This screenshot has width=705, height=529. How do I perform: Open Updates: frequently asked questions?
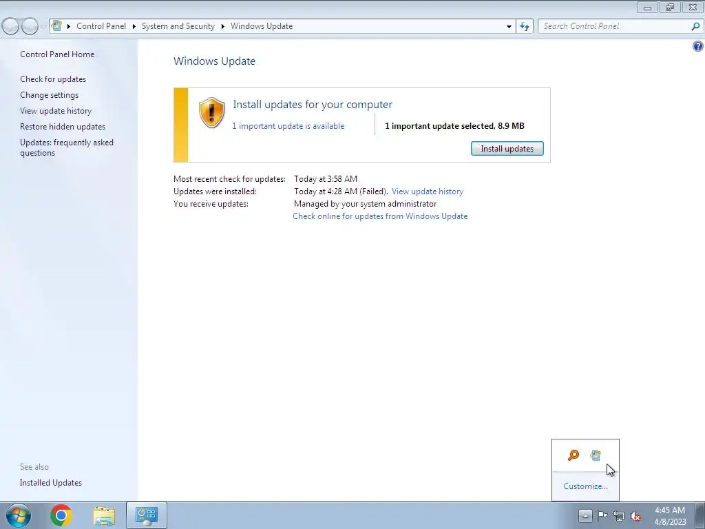point(67,147)
